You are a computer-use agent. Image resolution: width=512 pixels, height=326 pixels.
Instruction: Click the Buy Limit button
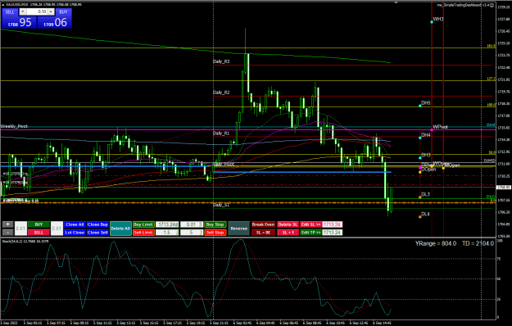pyautogui.click(x=143, y=224)
